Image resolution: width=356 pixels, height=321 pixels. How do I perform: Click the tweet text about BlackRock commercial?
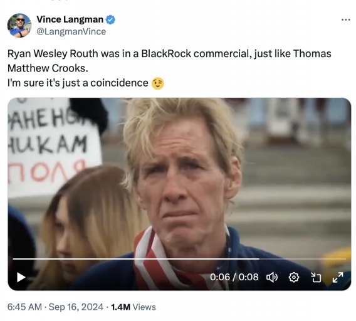[x=169, y=61]
